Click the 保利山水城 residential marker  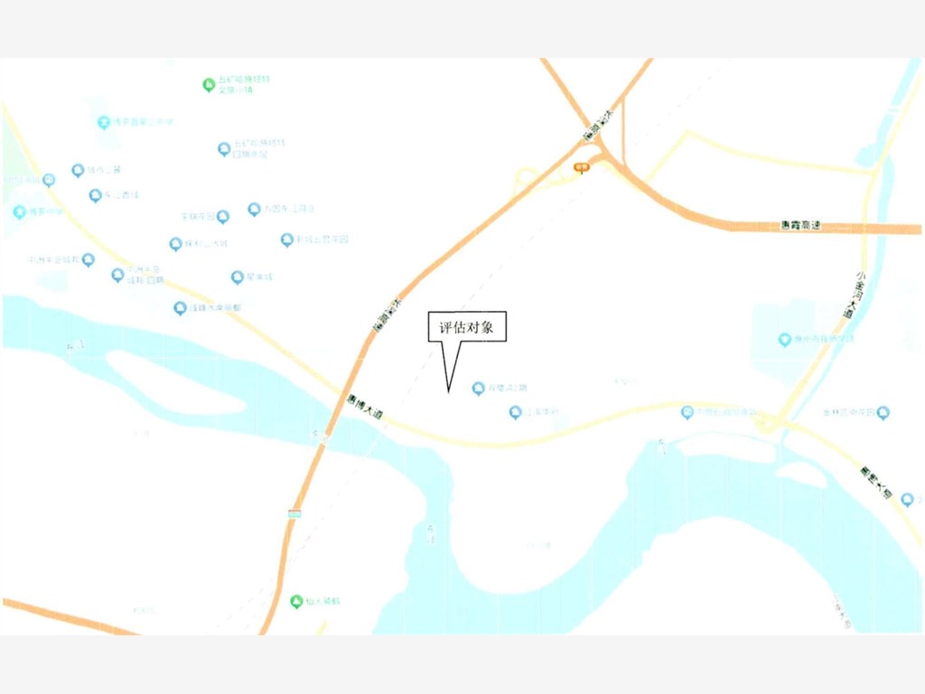tap(175, 244)
